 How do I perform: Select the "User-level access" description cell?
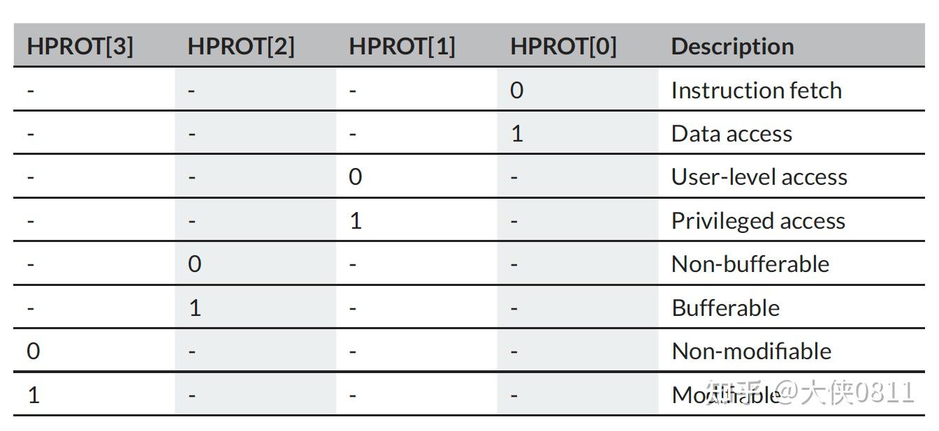(x=759, y=176)
